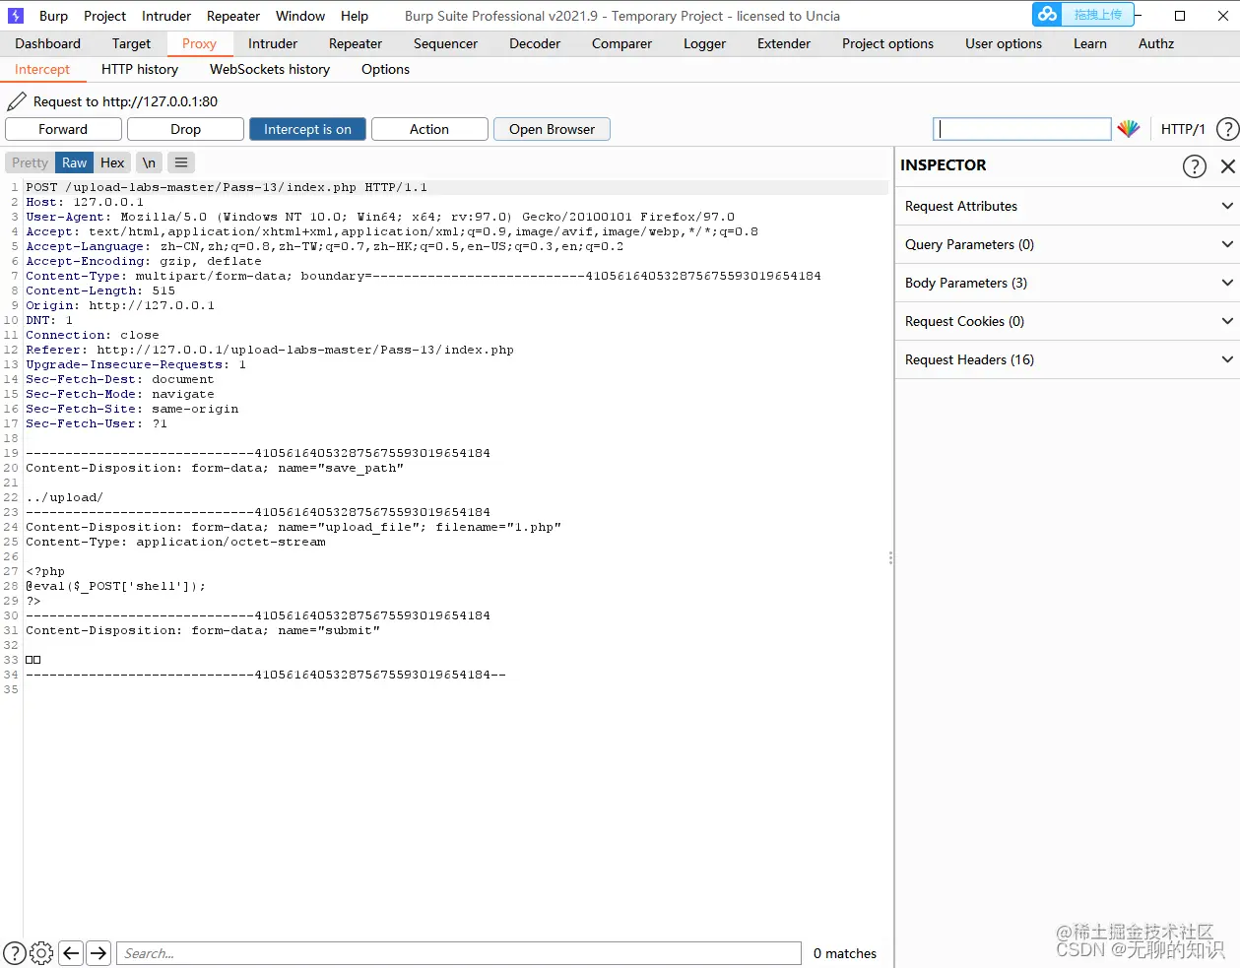The height and width of the screenshot is (968, 1240).
Task: Switch to the Raw view
Action: [75, 162]
